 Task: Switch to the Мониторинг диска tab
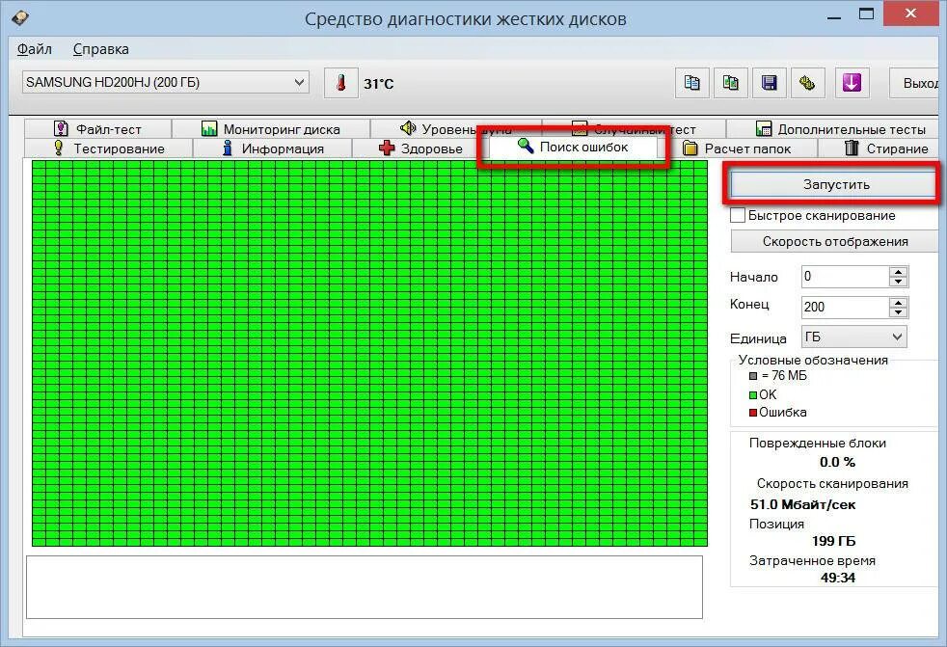click(x=271, y=128)
